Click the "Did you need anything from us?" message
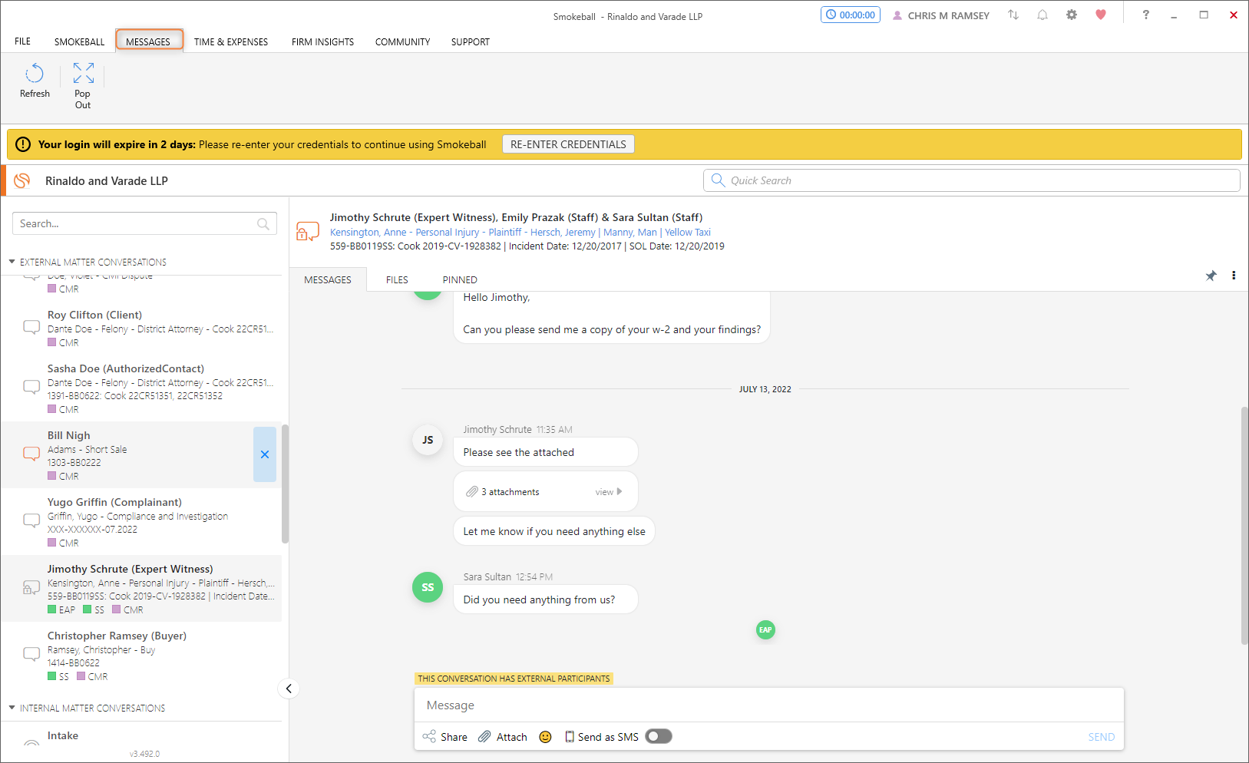The height and width of the screenshot is (763, 1249). point(546,599)
